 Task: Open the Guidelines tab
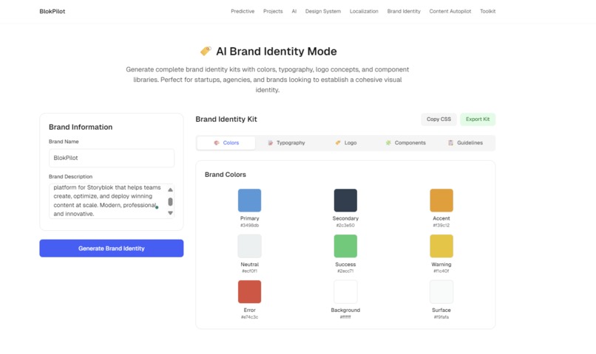point(465,143)
